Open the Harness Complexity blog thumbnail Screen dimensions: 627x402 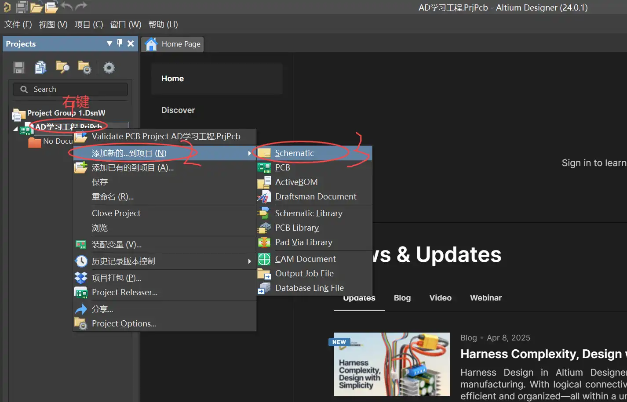[391, 364]
